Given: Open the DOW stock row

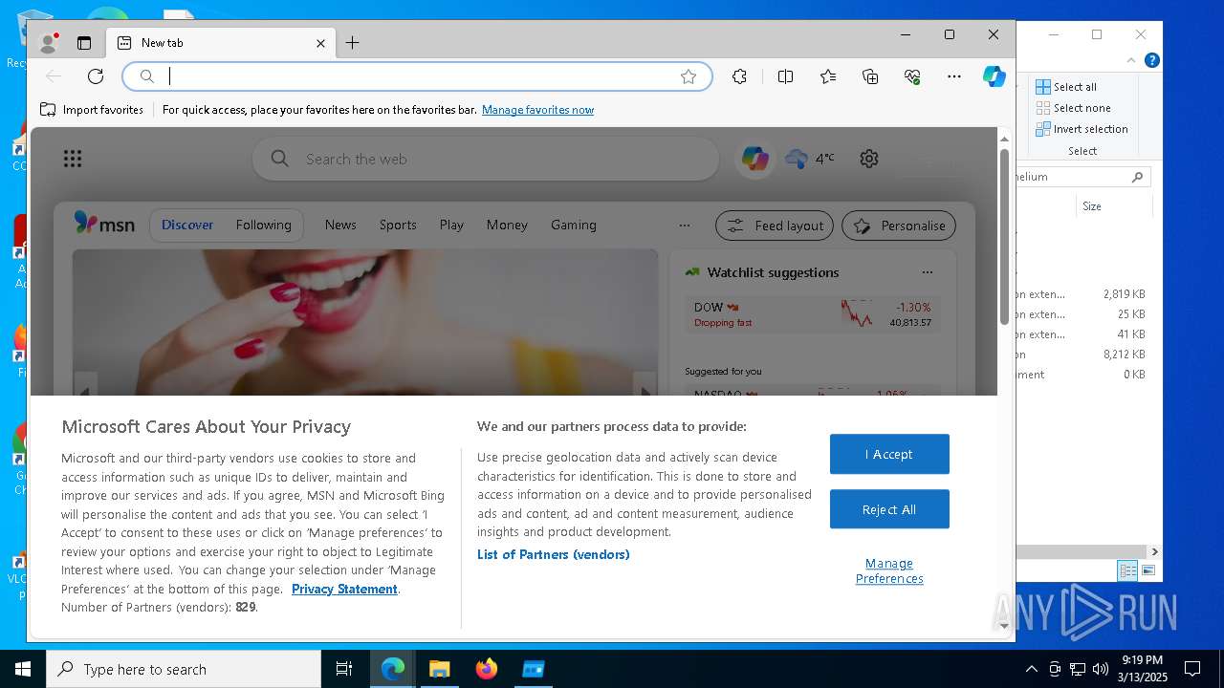Looking at the screenshot, I should 812,314.
